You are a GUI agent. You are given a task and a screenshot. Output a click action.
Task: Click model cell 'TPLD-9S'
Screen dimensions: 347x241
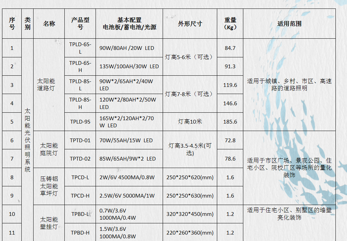pyautogui.click(x=80, y=122)
